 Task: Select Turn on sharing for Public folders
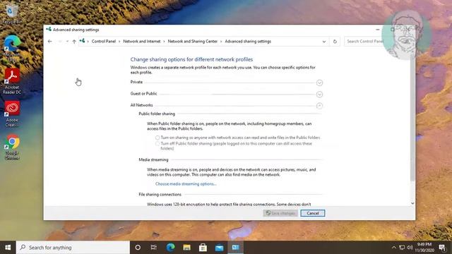click(x=157, y=138)
